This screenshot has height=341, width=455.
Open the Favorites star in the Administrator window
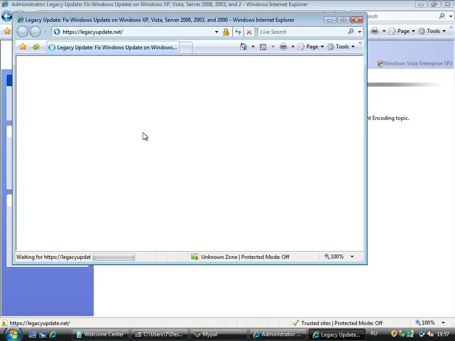[7, 31]
